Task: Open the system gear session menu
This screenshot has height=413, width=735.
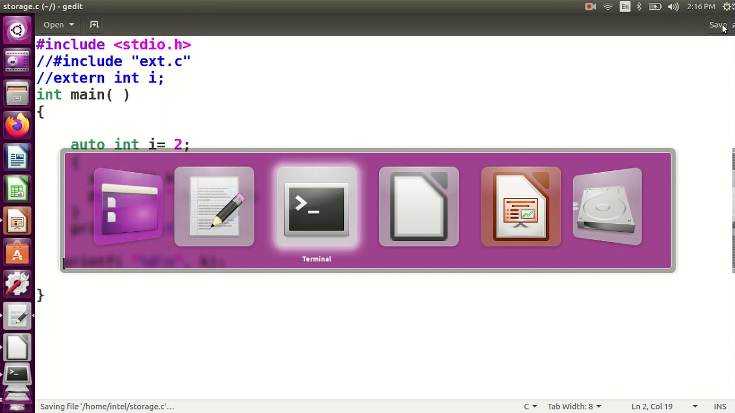Action: [728, 7]
